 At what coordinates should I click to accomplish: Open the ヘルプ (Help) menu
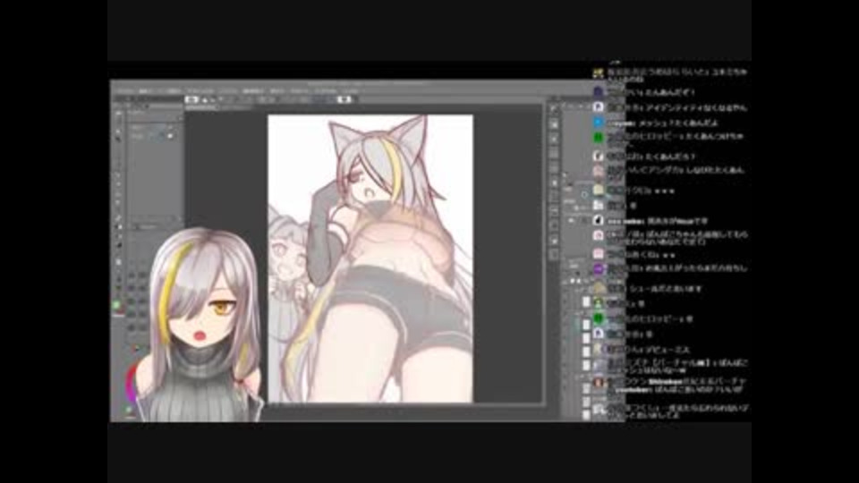click(351, 91)
